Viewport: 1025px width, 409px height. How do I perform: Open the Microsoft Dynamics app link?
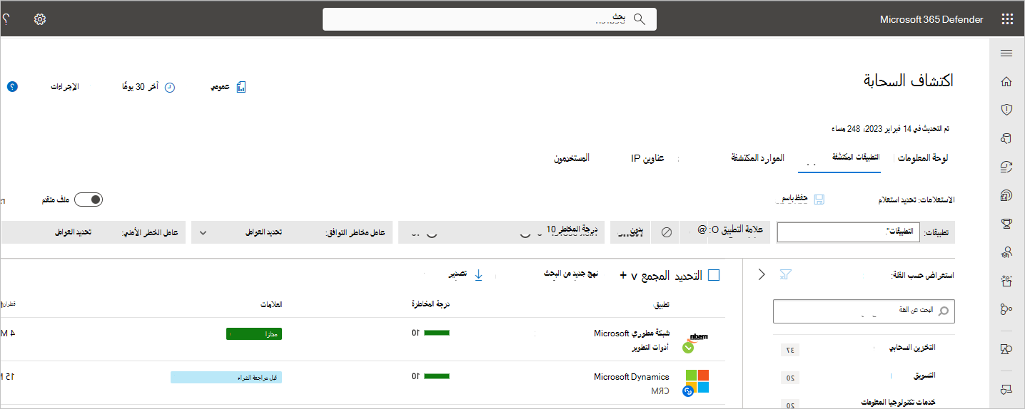tap(632, 377)
